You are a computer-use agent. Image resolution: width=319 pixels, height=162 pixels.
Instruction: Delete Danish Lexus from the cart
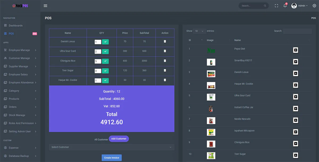[165, 41]
